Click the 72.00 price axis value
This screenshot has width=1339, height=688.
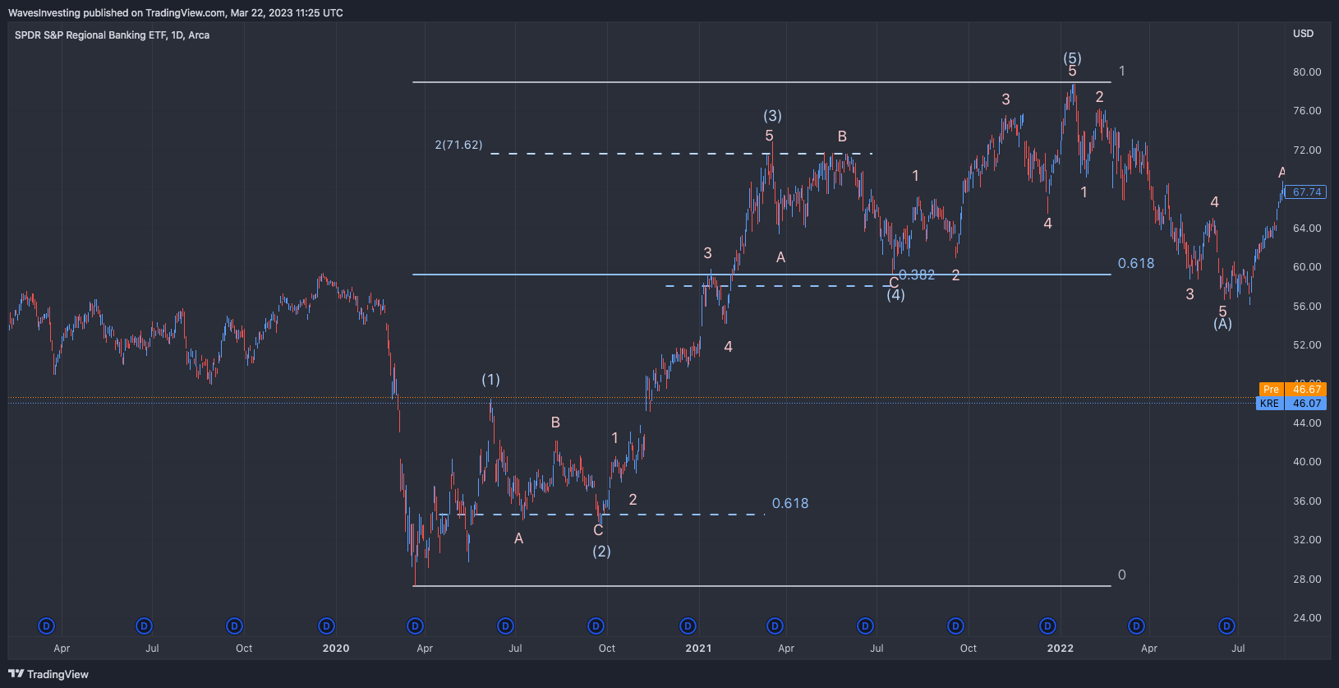click(x=1307, y=150)
